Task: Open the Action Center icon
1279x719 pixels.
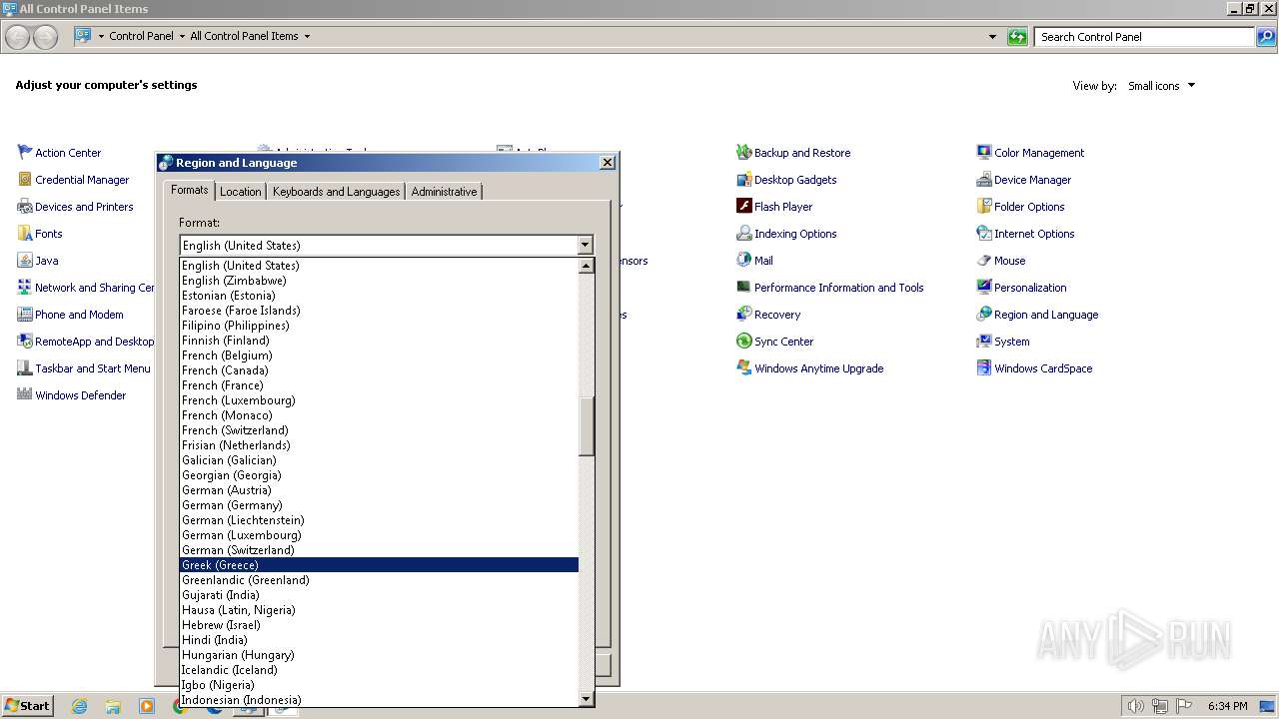Action: point(25,153)
